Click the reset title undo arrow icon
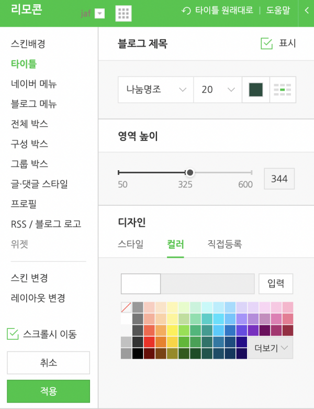 [x=186, y=10]
